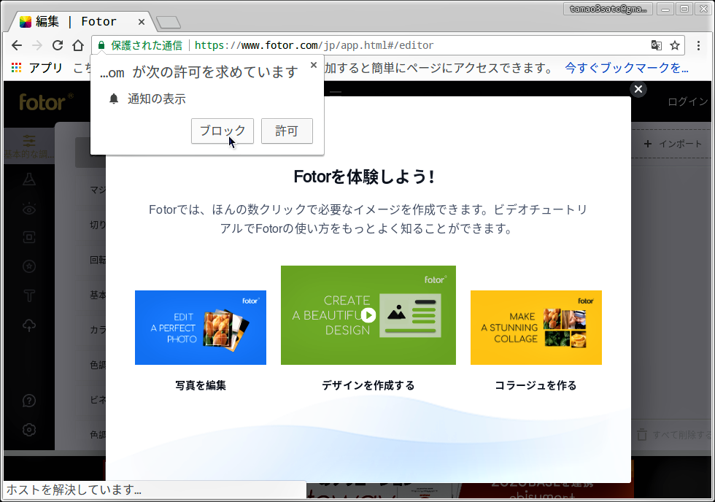Click the インポート button
Viewport: 715px width, 502px height.
pos(673,144)
